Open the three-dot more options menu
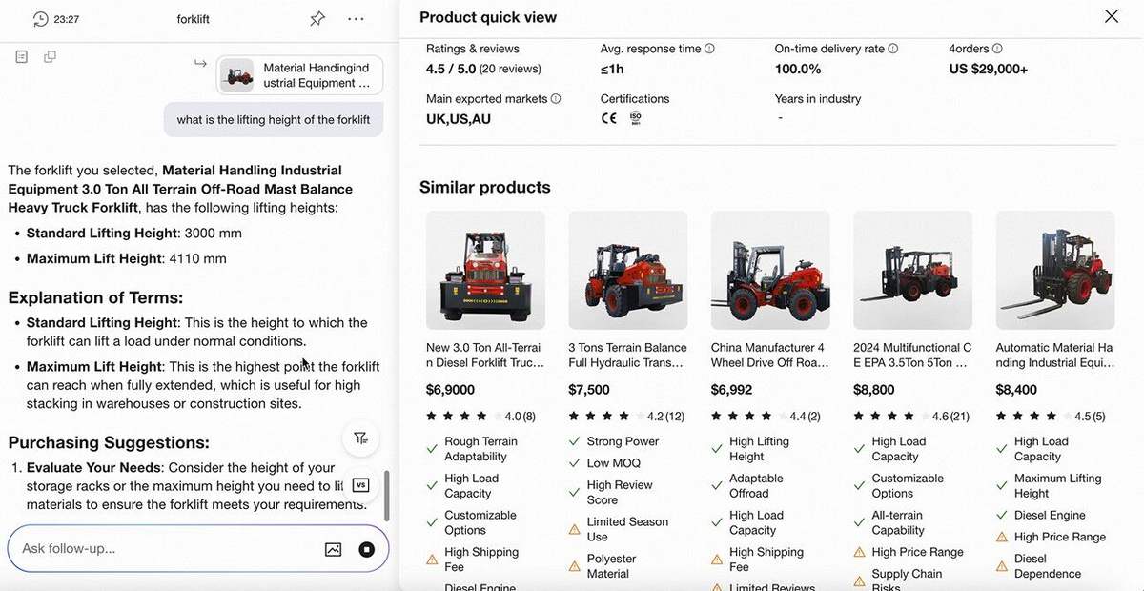Viewport: 1144px width, 591px height. (x=356, y=19)
